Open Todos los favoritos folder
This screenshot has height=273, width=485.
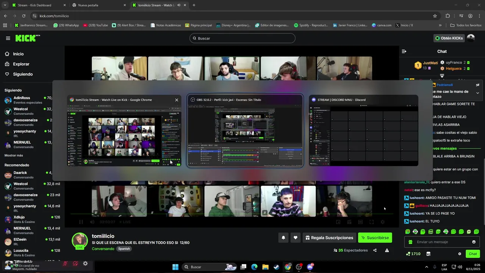466,25
